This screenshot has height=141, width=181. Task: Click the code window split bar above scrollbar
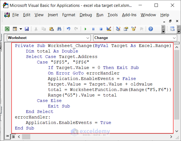tap(177, 43)
